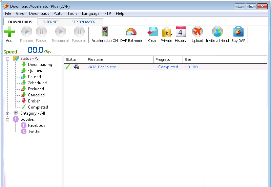Filter by Completed status in tree
The height and width of the screenshot is (187, 271).
point(38,107)
